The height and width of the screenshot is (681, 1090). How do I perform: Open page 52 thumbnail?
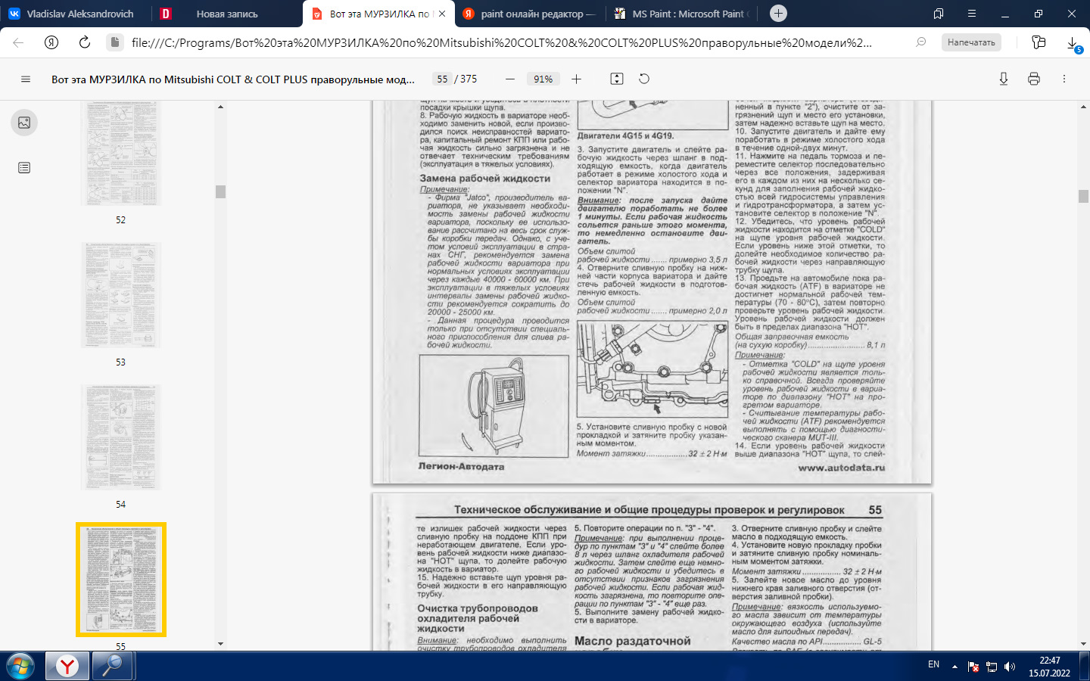pyautogui.click(x=120, y=155)
